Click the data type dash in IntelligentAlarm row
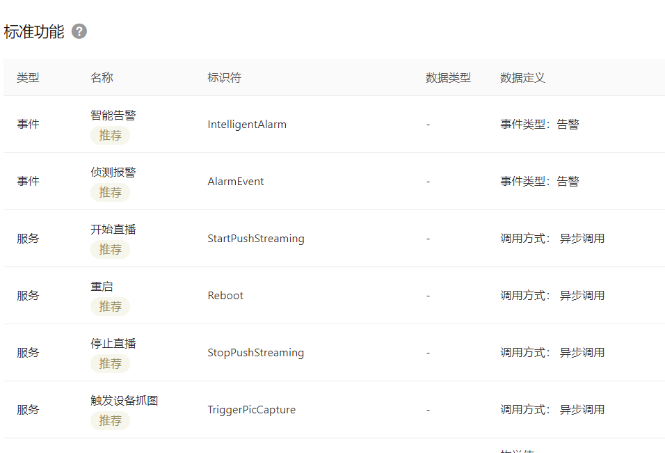 coord(428,125)
